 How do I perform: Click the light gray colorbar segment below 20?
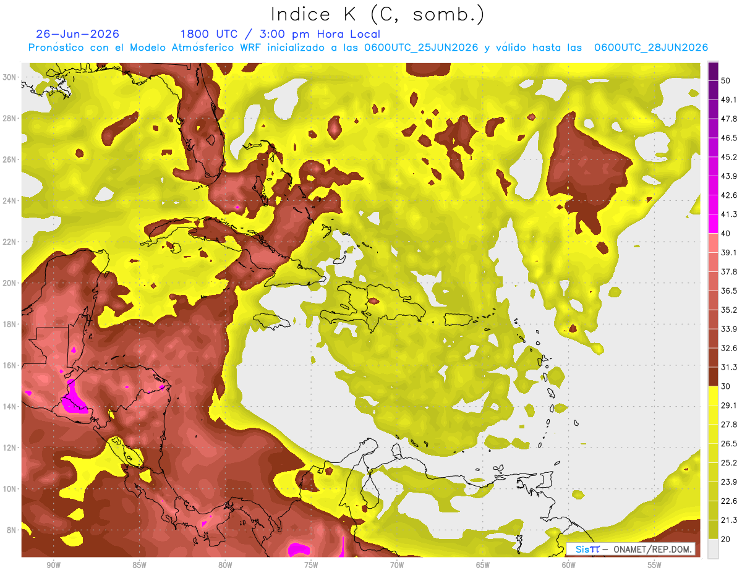(x=713, y=548)
